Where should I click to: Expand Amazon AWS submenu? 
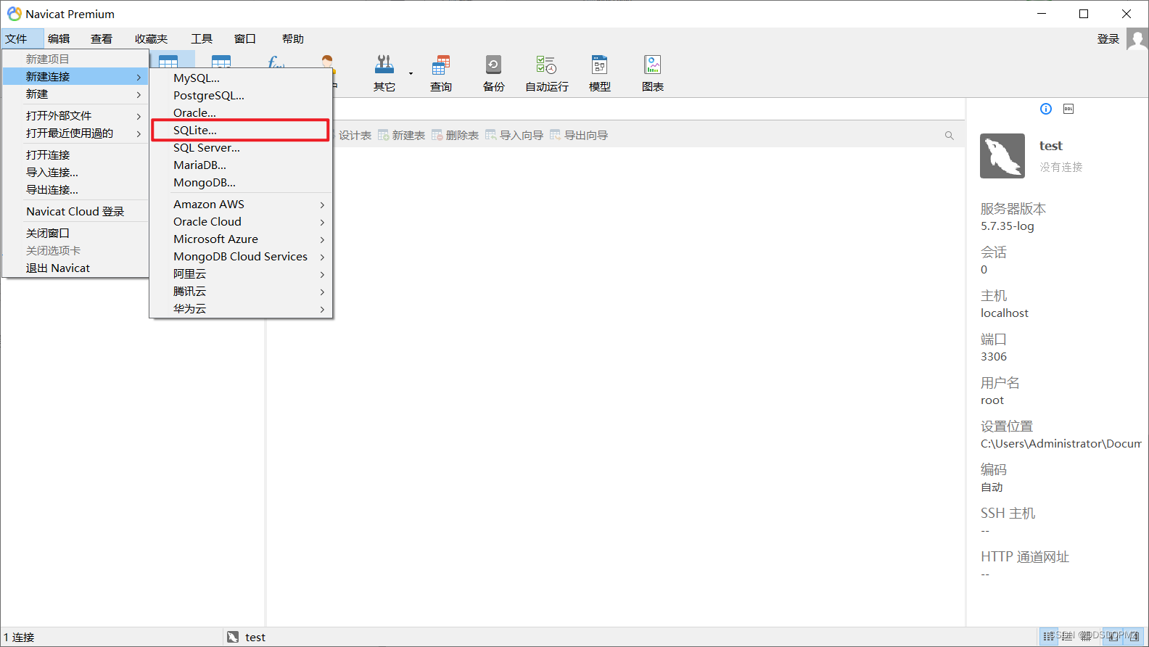[241, 205]
